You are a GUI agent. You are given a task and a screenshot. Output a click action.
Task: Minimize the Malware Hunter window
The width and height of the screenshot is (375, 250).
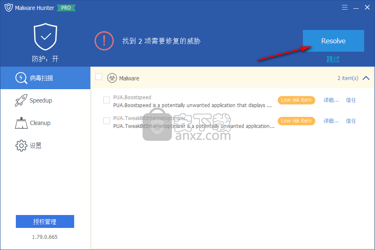click(356, 7)
